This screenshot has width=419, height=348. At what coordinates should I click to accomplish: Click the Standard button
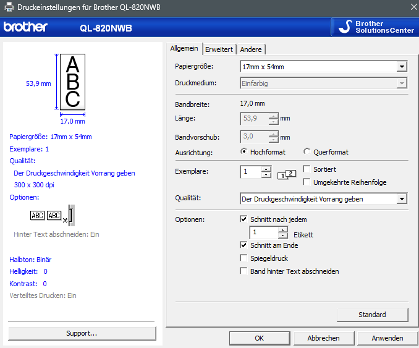click(372, 315)
